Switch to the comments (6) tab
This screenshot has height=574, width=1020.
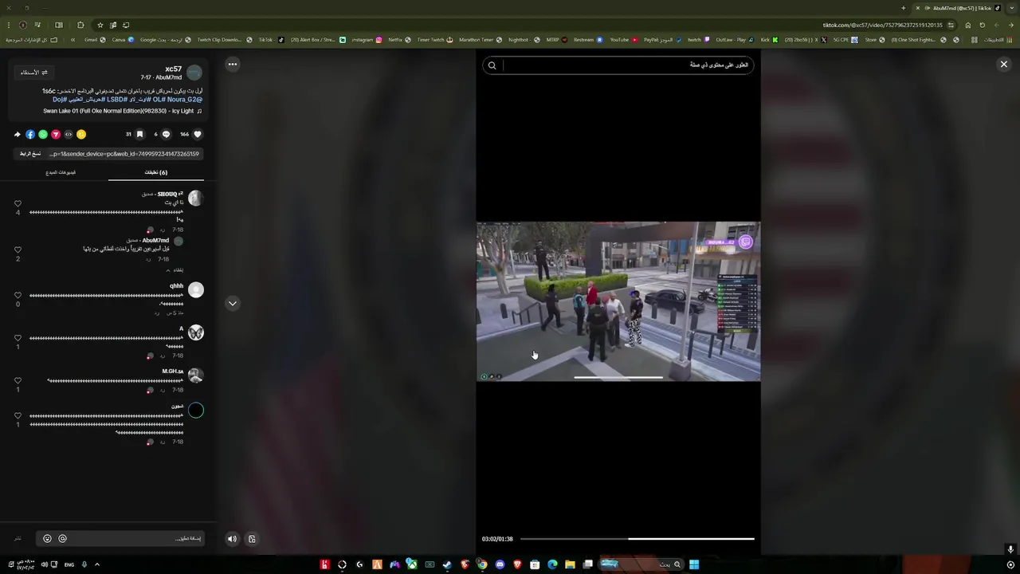tap(156, 172)
